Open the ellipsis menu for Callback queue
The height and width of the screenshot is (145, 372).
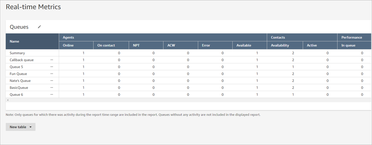point(52,60)
